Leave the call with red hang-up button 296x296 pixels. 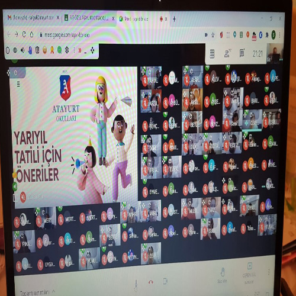click(151, 282)
